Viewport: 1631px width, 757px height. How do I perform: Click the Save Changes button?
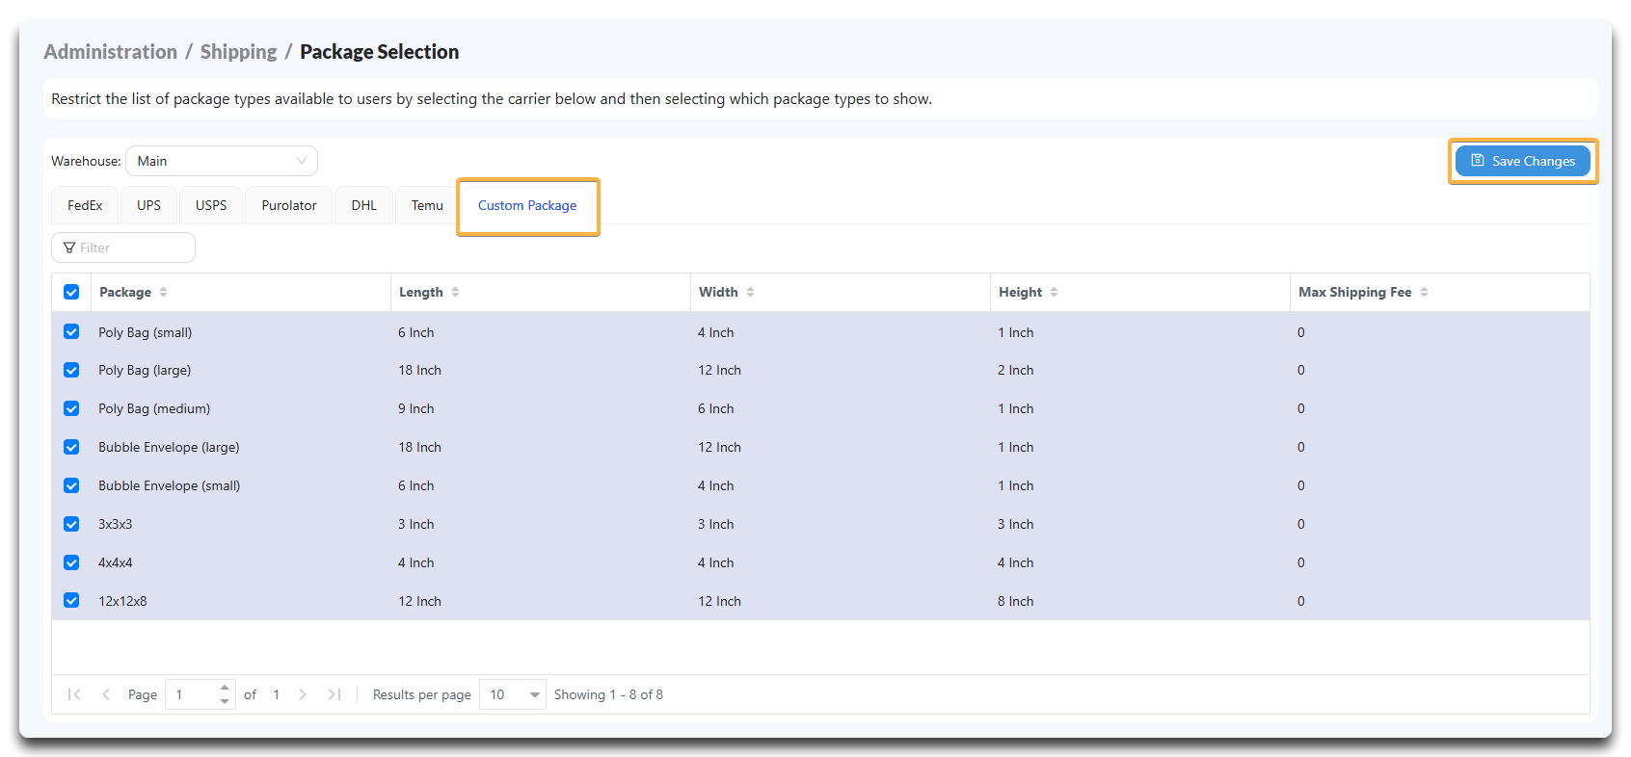(x=1523, y=161)
